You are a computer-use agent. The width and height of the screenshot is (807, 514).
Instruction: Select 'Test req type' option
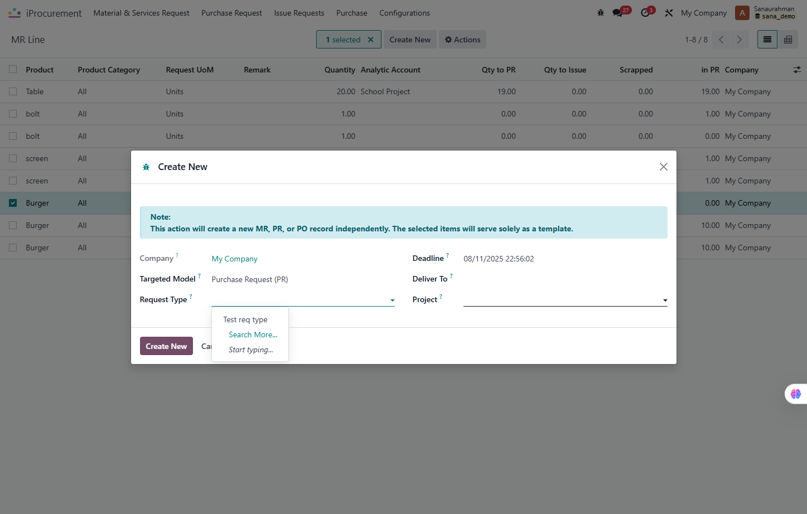(x=245, y=319)
